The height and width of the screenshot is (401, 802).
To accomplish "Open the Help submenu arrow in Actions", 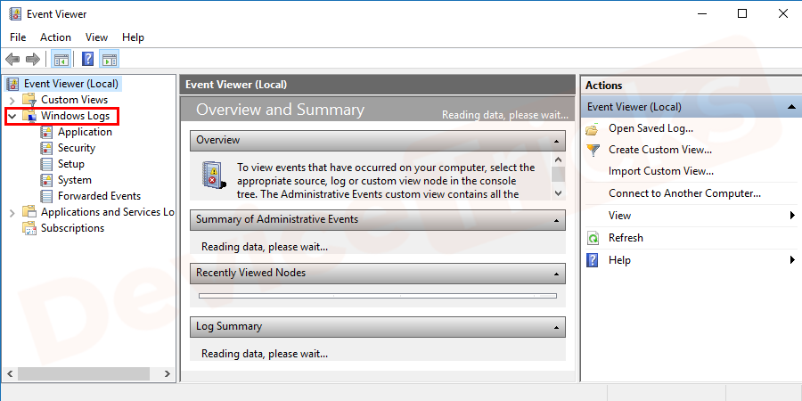I will [x=793, y=260].
